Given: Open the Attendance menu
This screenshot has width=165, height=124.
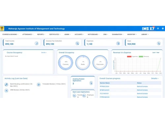Looking at the screenshot, I should pyautogui.click(x=28, y=34).
